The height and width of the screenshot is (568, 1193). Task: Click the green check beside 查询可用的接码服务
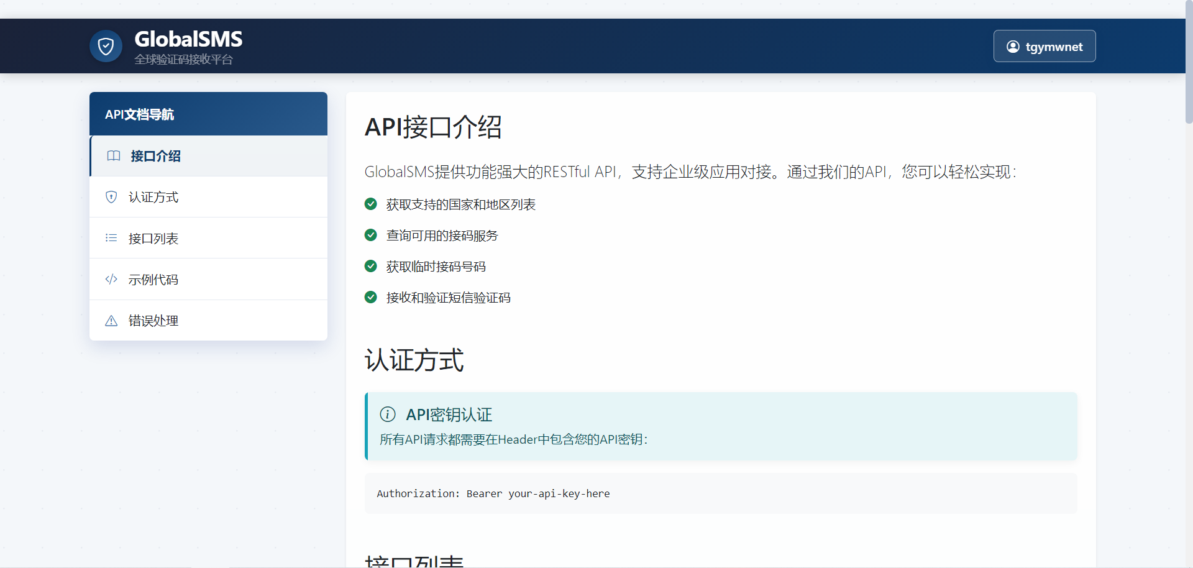tap(371, 235)
